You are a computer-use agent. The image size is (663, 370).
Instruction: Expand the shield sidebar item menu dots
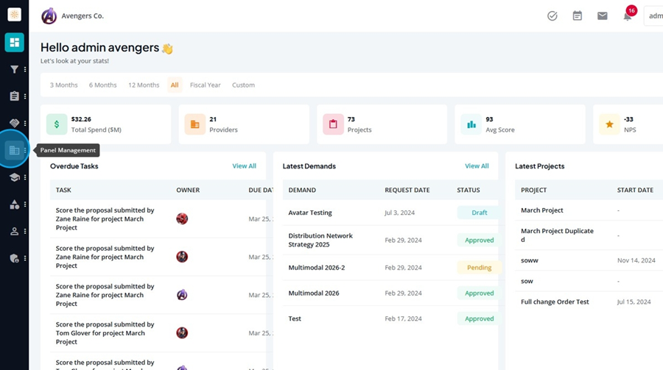pyautogui.click(x=25, y=258)
